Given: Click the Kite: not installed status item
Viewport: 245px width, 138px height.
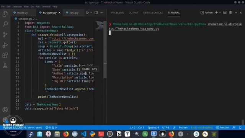Looking at the screenshot, I should point(202,128).
